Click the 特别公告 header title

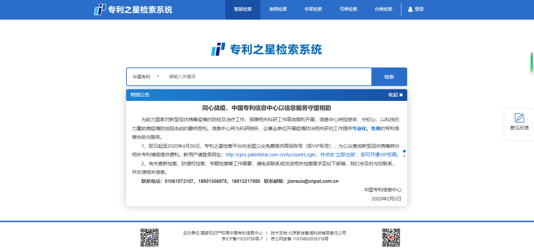[x=140, y=95]
